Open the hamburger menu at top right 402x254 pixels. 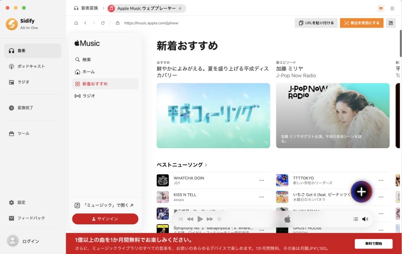[x=392, y=9]
